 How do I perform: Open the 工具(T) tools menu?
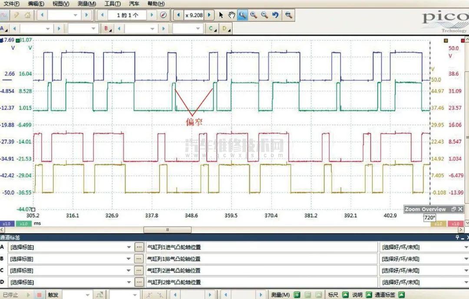tap(112, 3)
